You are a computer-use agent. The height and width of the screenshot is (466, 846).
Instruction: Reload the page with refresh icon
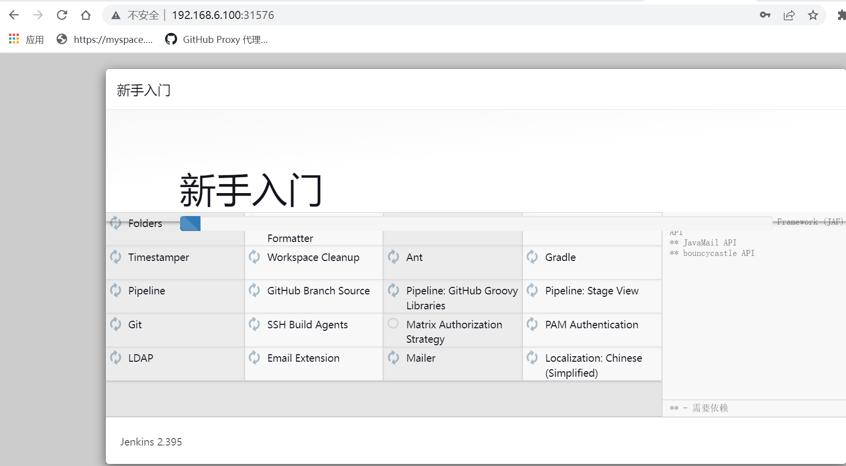tap(62, 15)
